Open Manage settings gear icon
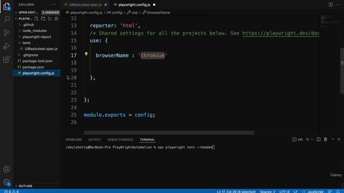The height and width of the screenshot is (193, 344). [x=6, y=182]
